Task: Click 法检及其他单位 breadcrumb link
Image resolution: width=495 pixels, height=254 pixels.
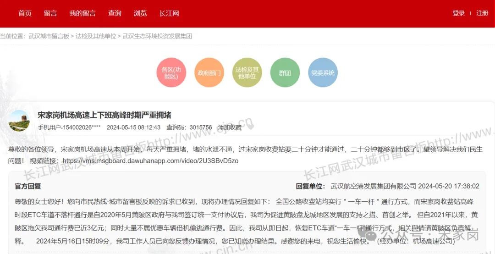Action: coord(96,36)
